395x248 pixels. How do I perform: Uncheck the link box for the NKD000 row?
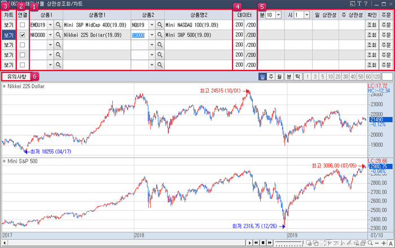coord(23,35)
